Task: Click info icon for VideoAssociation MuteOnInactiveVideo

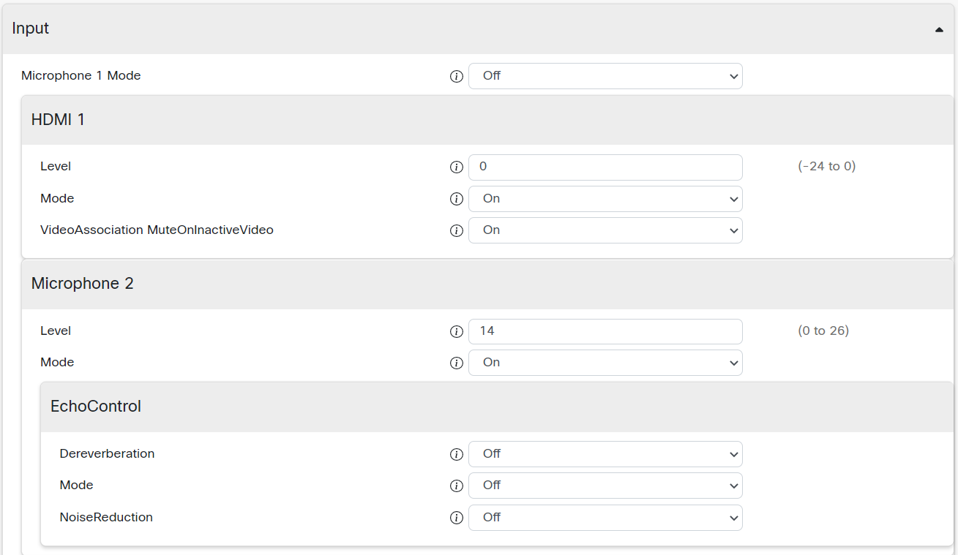Action: [457, 230]
